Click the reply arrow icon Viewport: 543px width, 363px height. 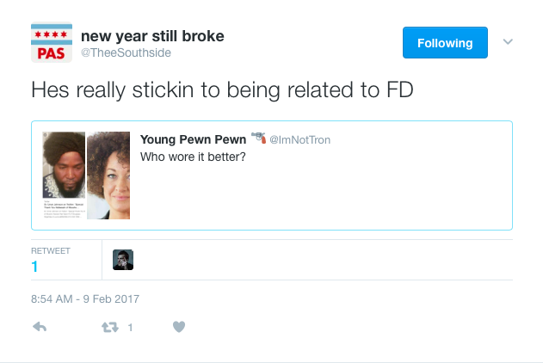click(x=39, y=327)
